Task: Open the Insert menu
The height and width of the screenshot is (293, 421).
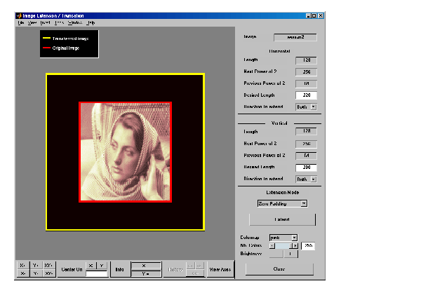Action: click(45, 23)
